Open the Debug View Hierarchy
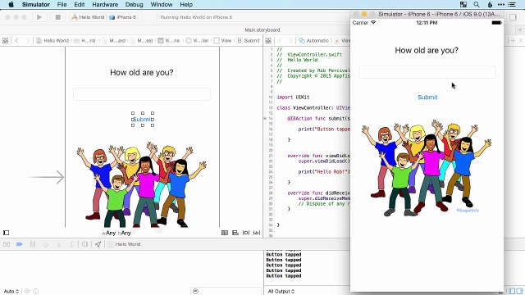Viewport: 525px width, 295px height. [x=85, y=244]
